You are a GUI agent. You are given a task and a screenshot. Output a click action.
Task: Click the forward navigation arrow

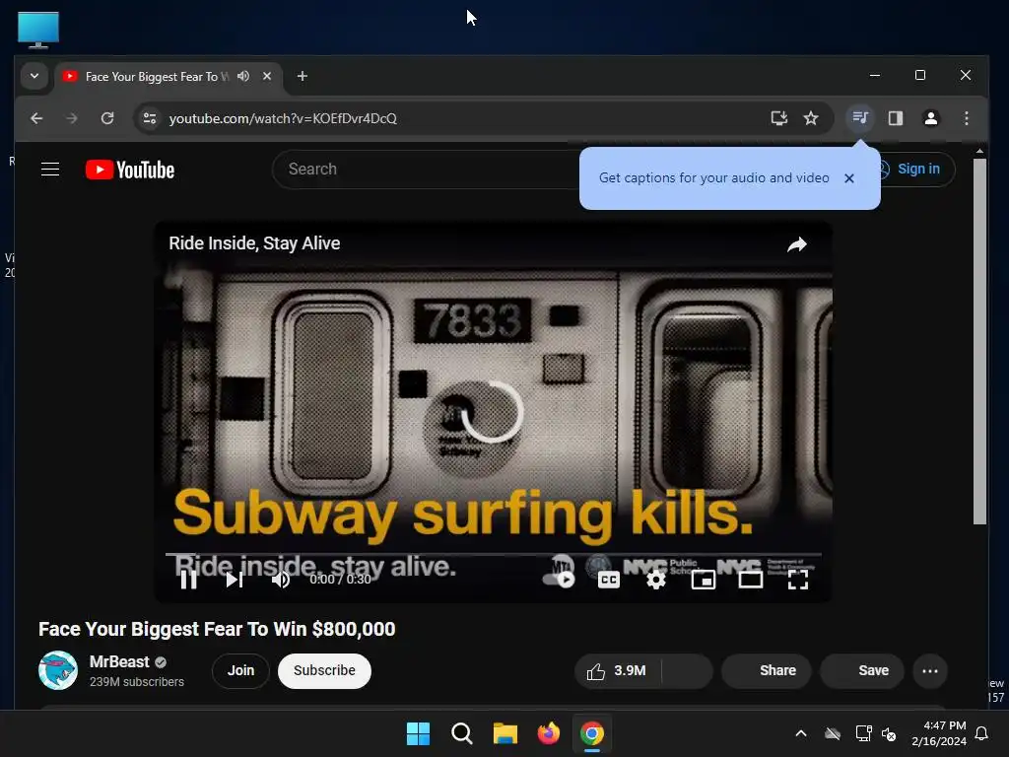click(72, 118)
